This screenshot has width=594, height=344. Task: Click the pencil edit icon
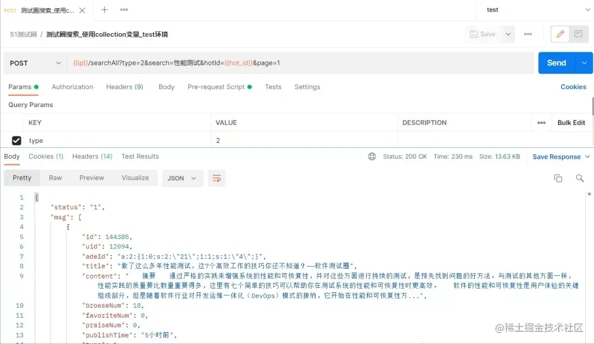pyautogui.click(x=560, y=34)
